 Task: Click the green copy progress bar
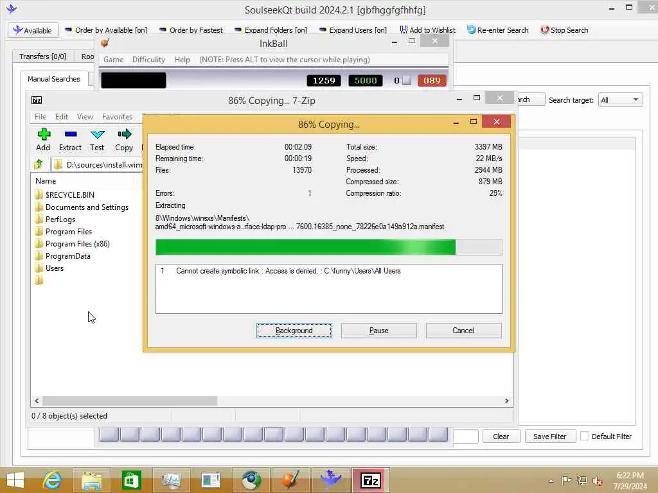click(328, 247)
